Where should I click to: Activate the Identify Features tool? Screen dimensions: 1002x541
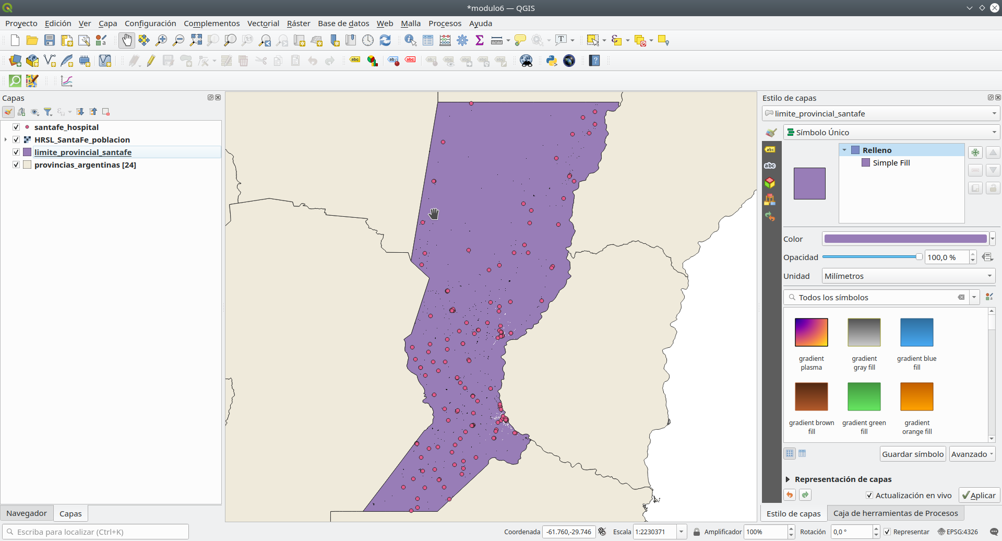(411, 40)
